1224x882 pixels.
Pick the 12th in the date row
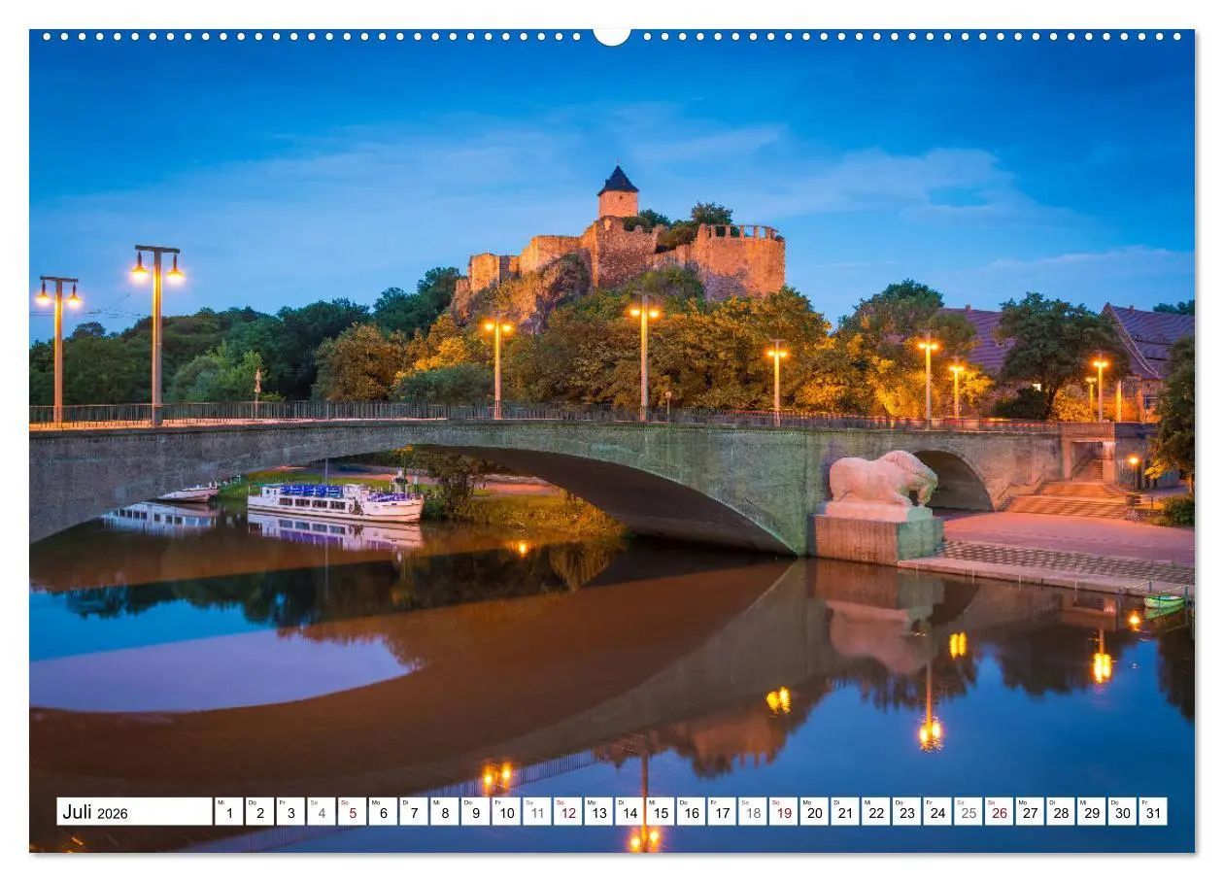coord(567,812)
